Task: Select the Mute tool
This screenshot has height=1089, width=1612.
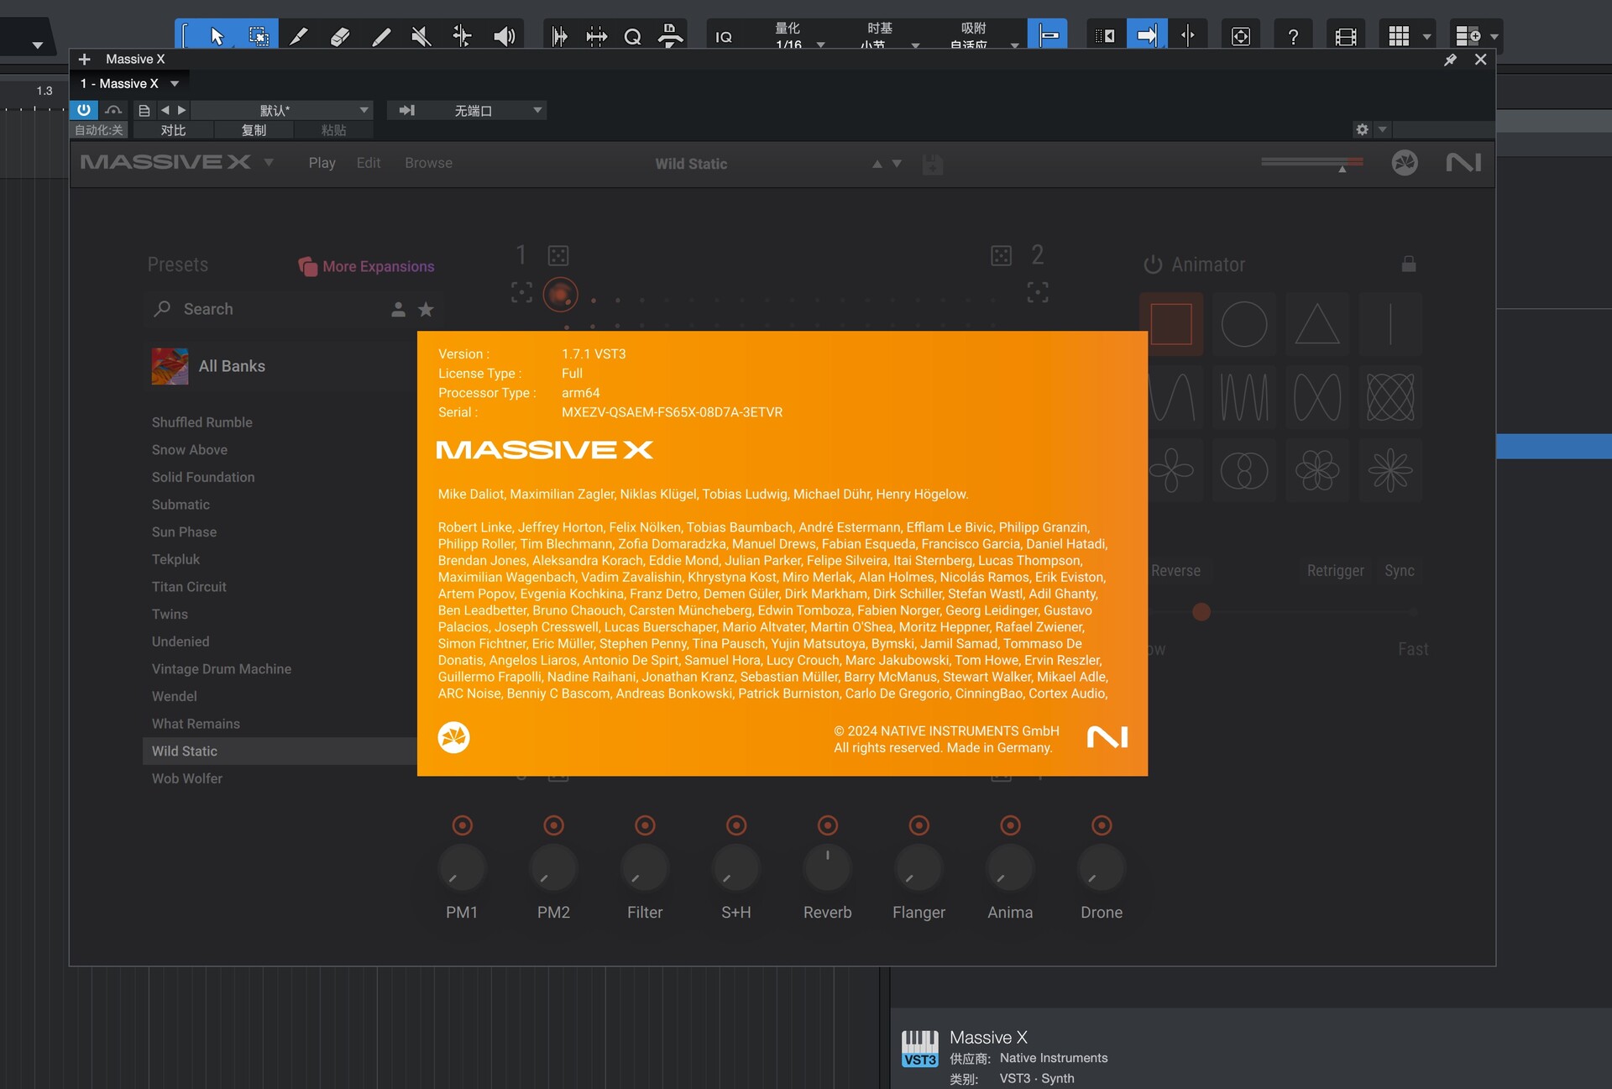Action: [x=421, y=36]
